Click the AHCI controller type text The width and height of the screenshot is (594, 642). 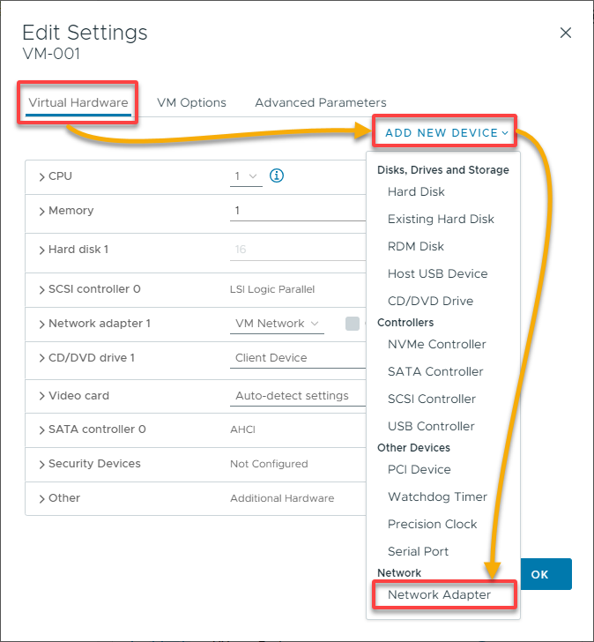(x=242, y=429)
